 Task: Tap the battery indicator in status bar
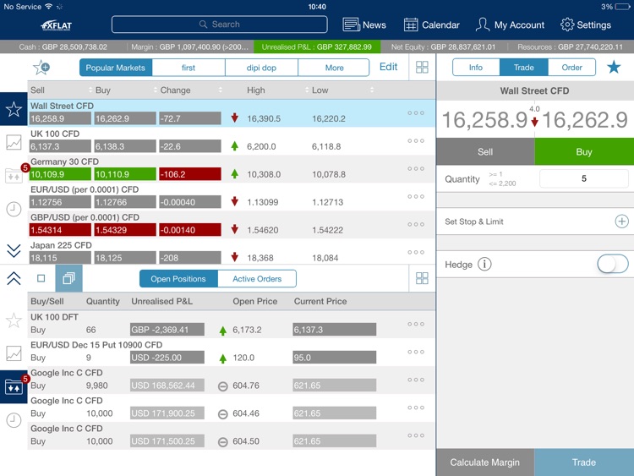(x=622, y=7)
